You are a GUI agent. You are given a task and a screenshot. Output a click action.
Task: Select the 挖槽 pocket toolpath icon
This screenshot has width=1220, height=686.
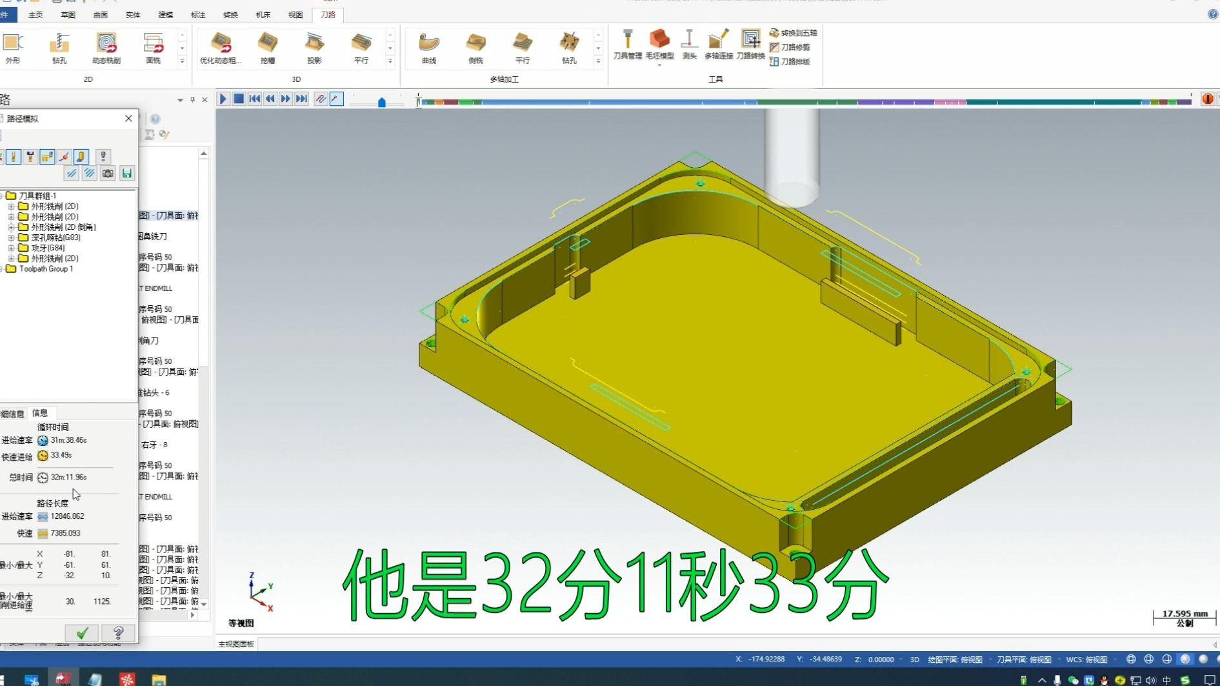267,48
